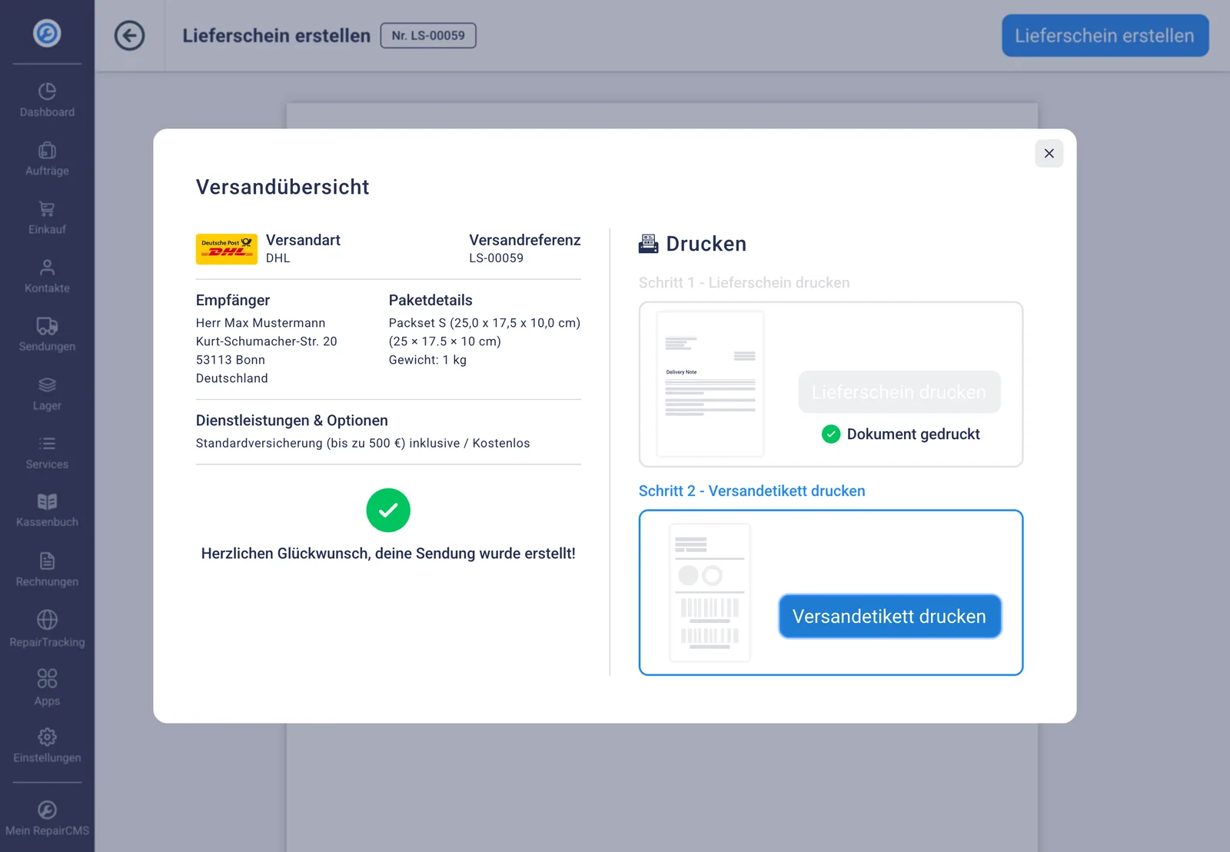
Task: Close the Versandübersicht dialog
Action: coord(1049,154)
